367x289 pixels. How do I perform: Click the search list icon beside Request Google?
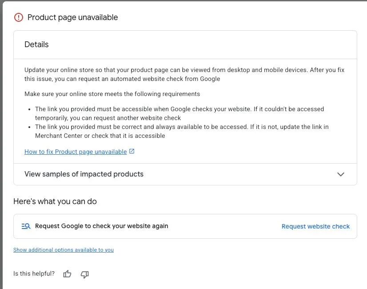pyautogui.click(x=26, y=226)
